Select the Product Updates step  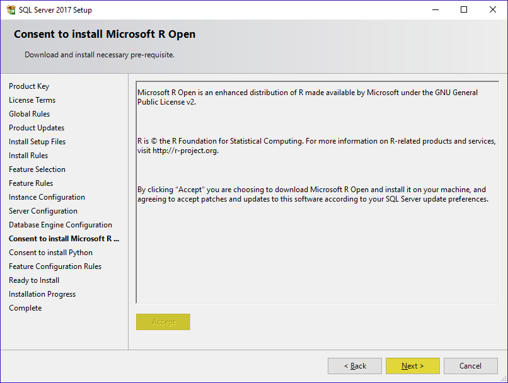37,128
